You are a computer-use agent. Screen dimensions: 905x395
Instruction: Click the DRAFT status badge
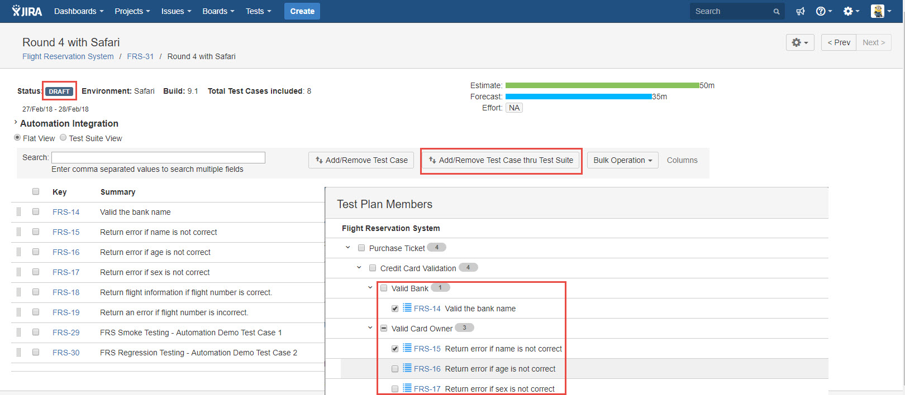[59, 91]
